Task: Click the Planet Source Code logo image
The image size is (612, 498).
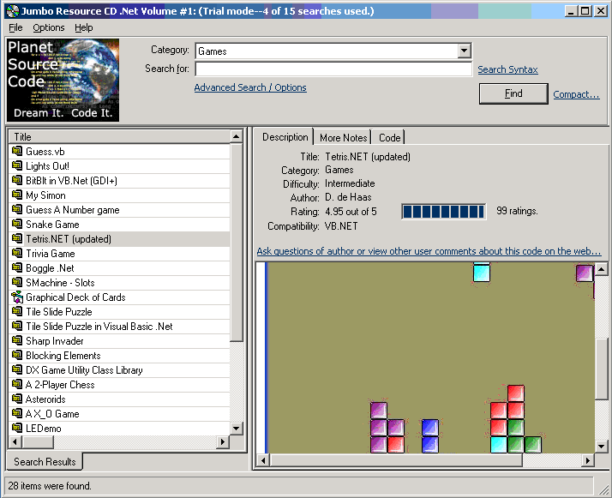Action: pos(63,80)
